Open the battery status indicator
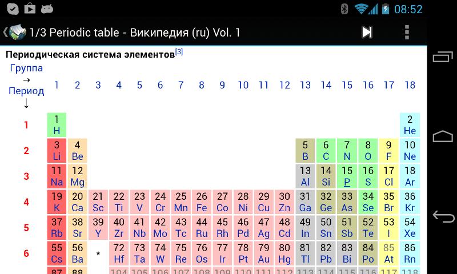 point(385,9)
